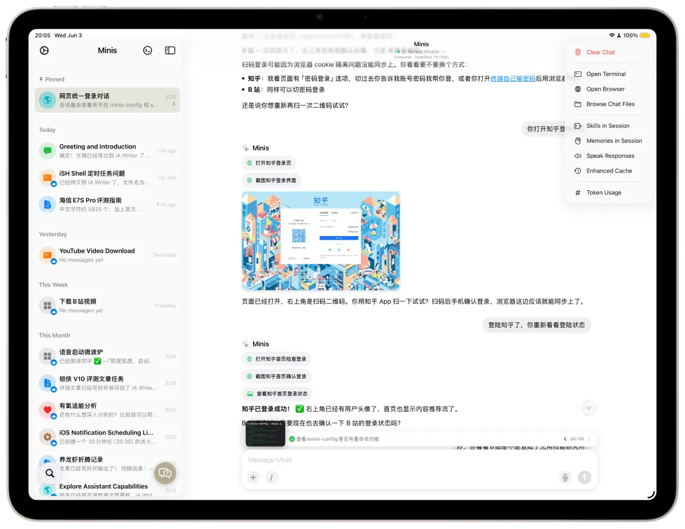This screenshot has width=685, height=529.
Task: Click the globe avatar of pinned 网页统一登录对话
Action: tap(47, 100)
